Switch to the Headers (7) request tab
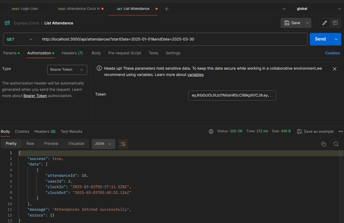The image size is (344, 223). click(x=72, y=53)
